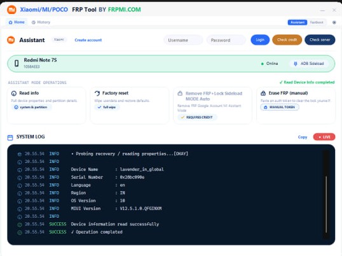Click the Check credit button
Screen dimensions: 342x256
(287, 39)
